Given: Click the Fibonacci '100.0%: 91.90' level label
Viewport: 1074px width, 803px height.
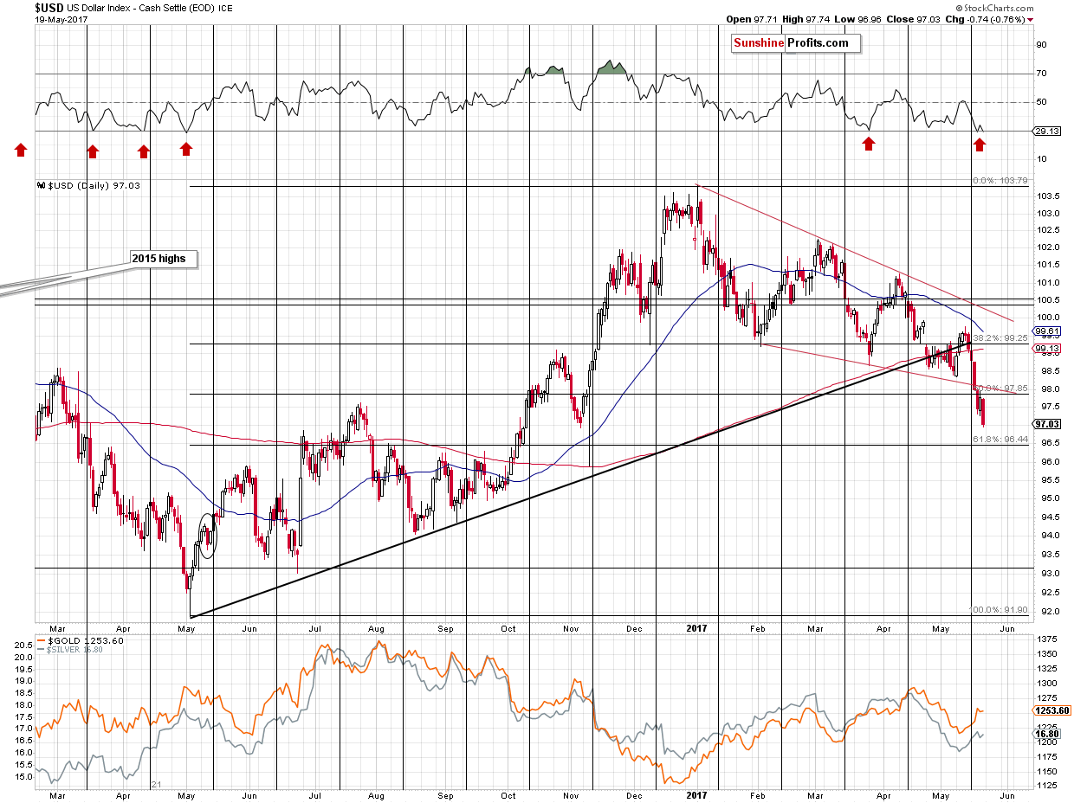Looking at the screenshot, I should coord(998,610).
